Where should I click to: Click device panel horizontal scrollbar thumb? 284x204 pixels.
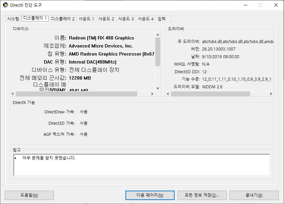76,94
